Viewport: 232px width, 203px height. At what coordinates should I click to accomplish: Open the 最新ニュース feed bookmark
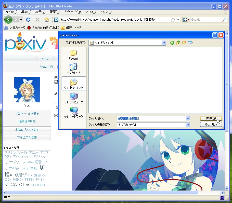click(71, 28)
